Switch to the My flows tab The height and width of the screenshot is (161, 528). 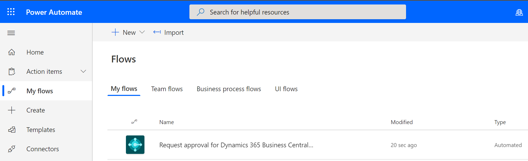click(124, 89)
